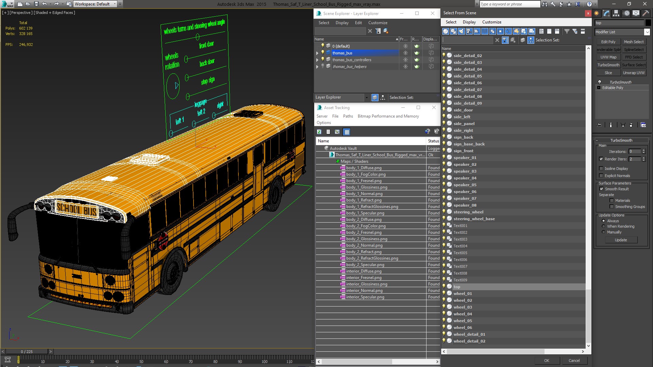Click funnel filter icon in Select From Scene

pos(567,31)
